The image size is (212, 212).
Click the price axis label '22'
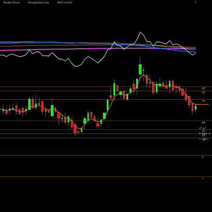pyautogui.click(x=203, y=88)
